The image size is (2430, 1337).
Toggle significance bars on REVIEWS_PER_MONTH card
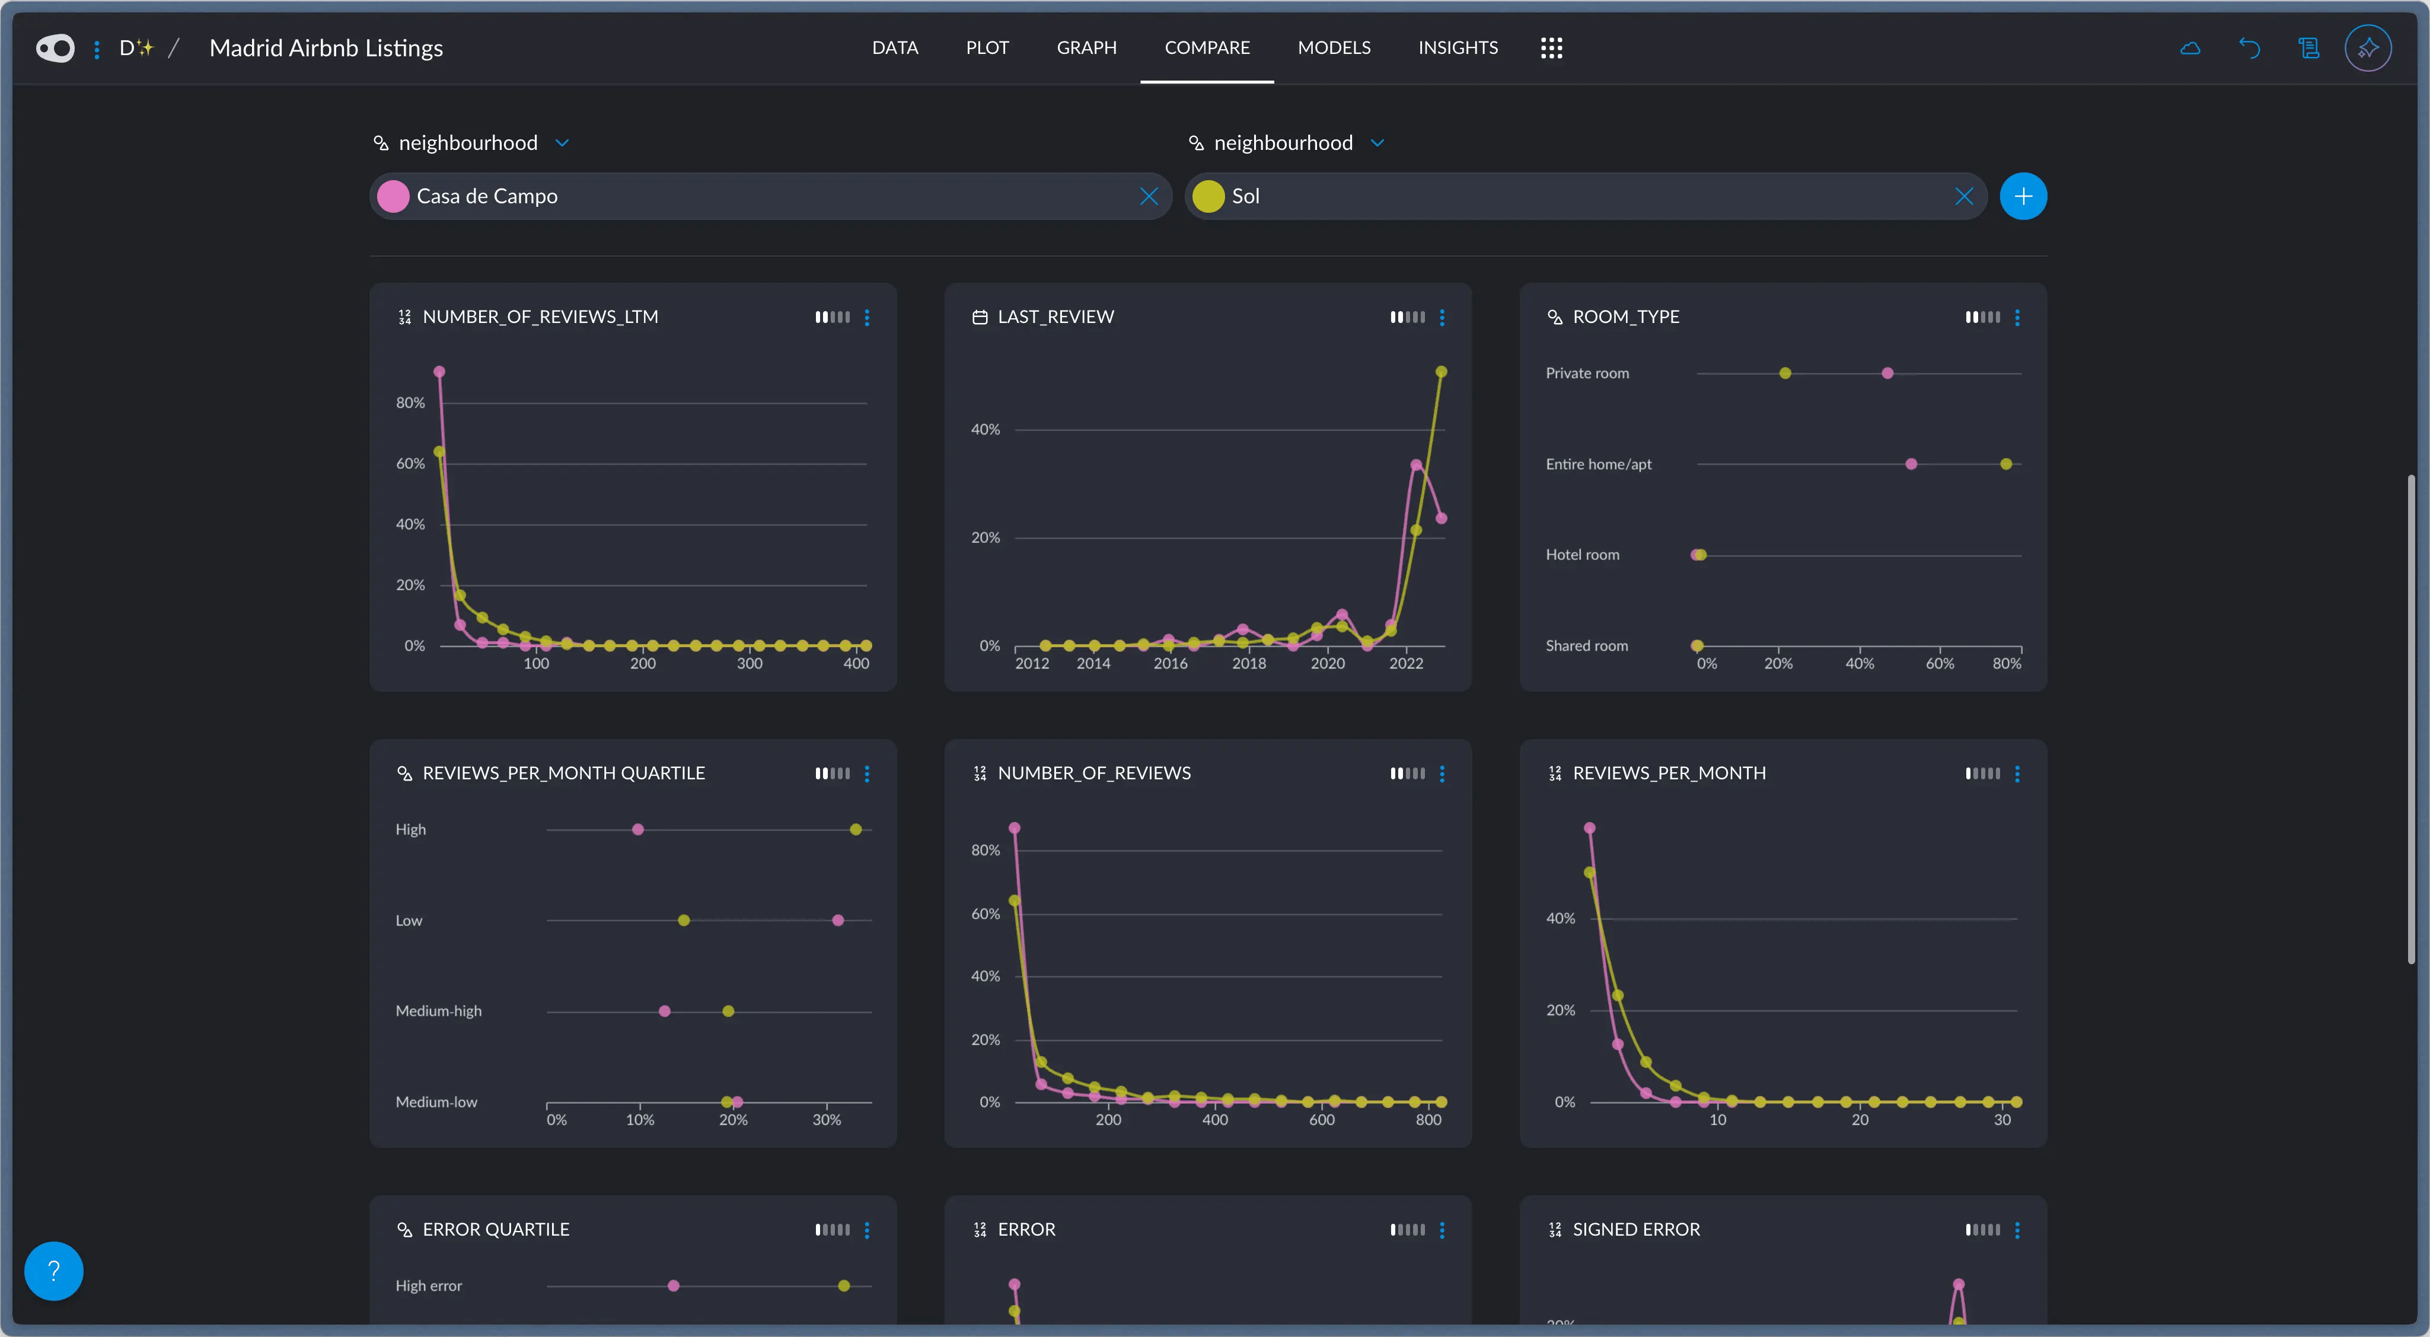[x=1983, y=774]
